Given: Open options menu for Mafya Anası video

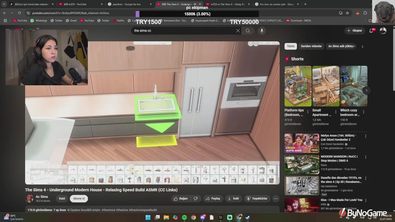Looking at the screenshot, I should (366, 136).
